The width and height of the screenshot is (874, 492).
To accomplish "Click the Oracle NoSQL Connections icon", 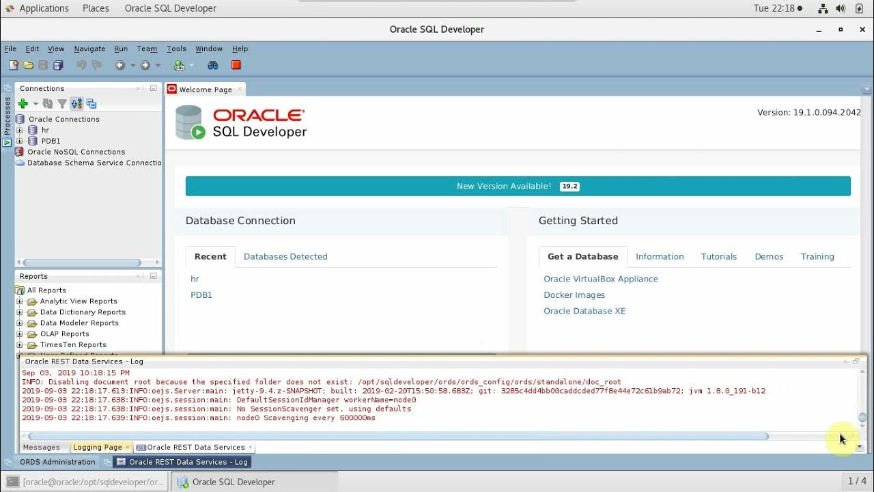I will click(20, 152).
